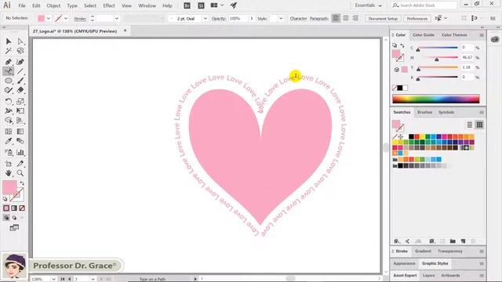Click the Search Adobe Stock field
This screenshot has width=502, height=282.
point(424,5)
